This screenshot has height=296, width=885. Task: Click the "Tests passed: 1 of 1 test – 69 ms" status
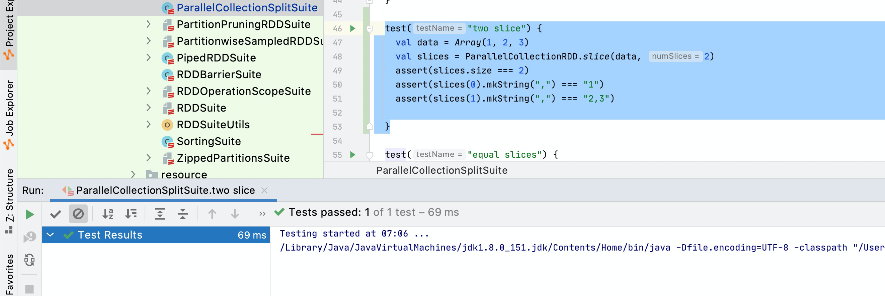click(x=374, y=212)
